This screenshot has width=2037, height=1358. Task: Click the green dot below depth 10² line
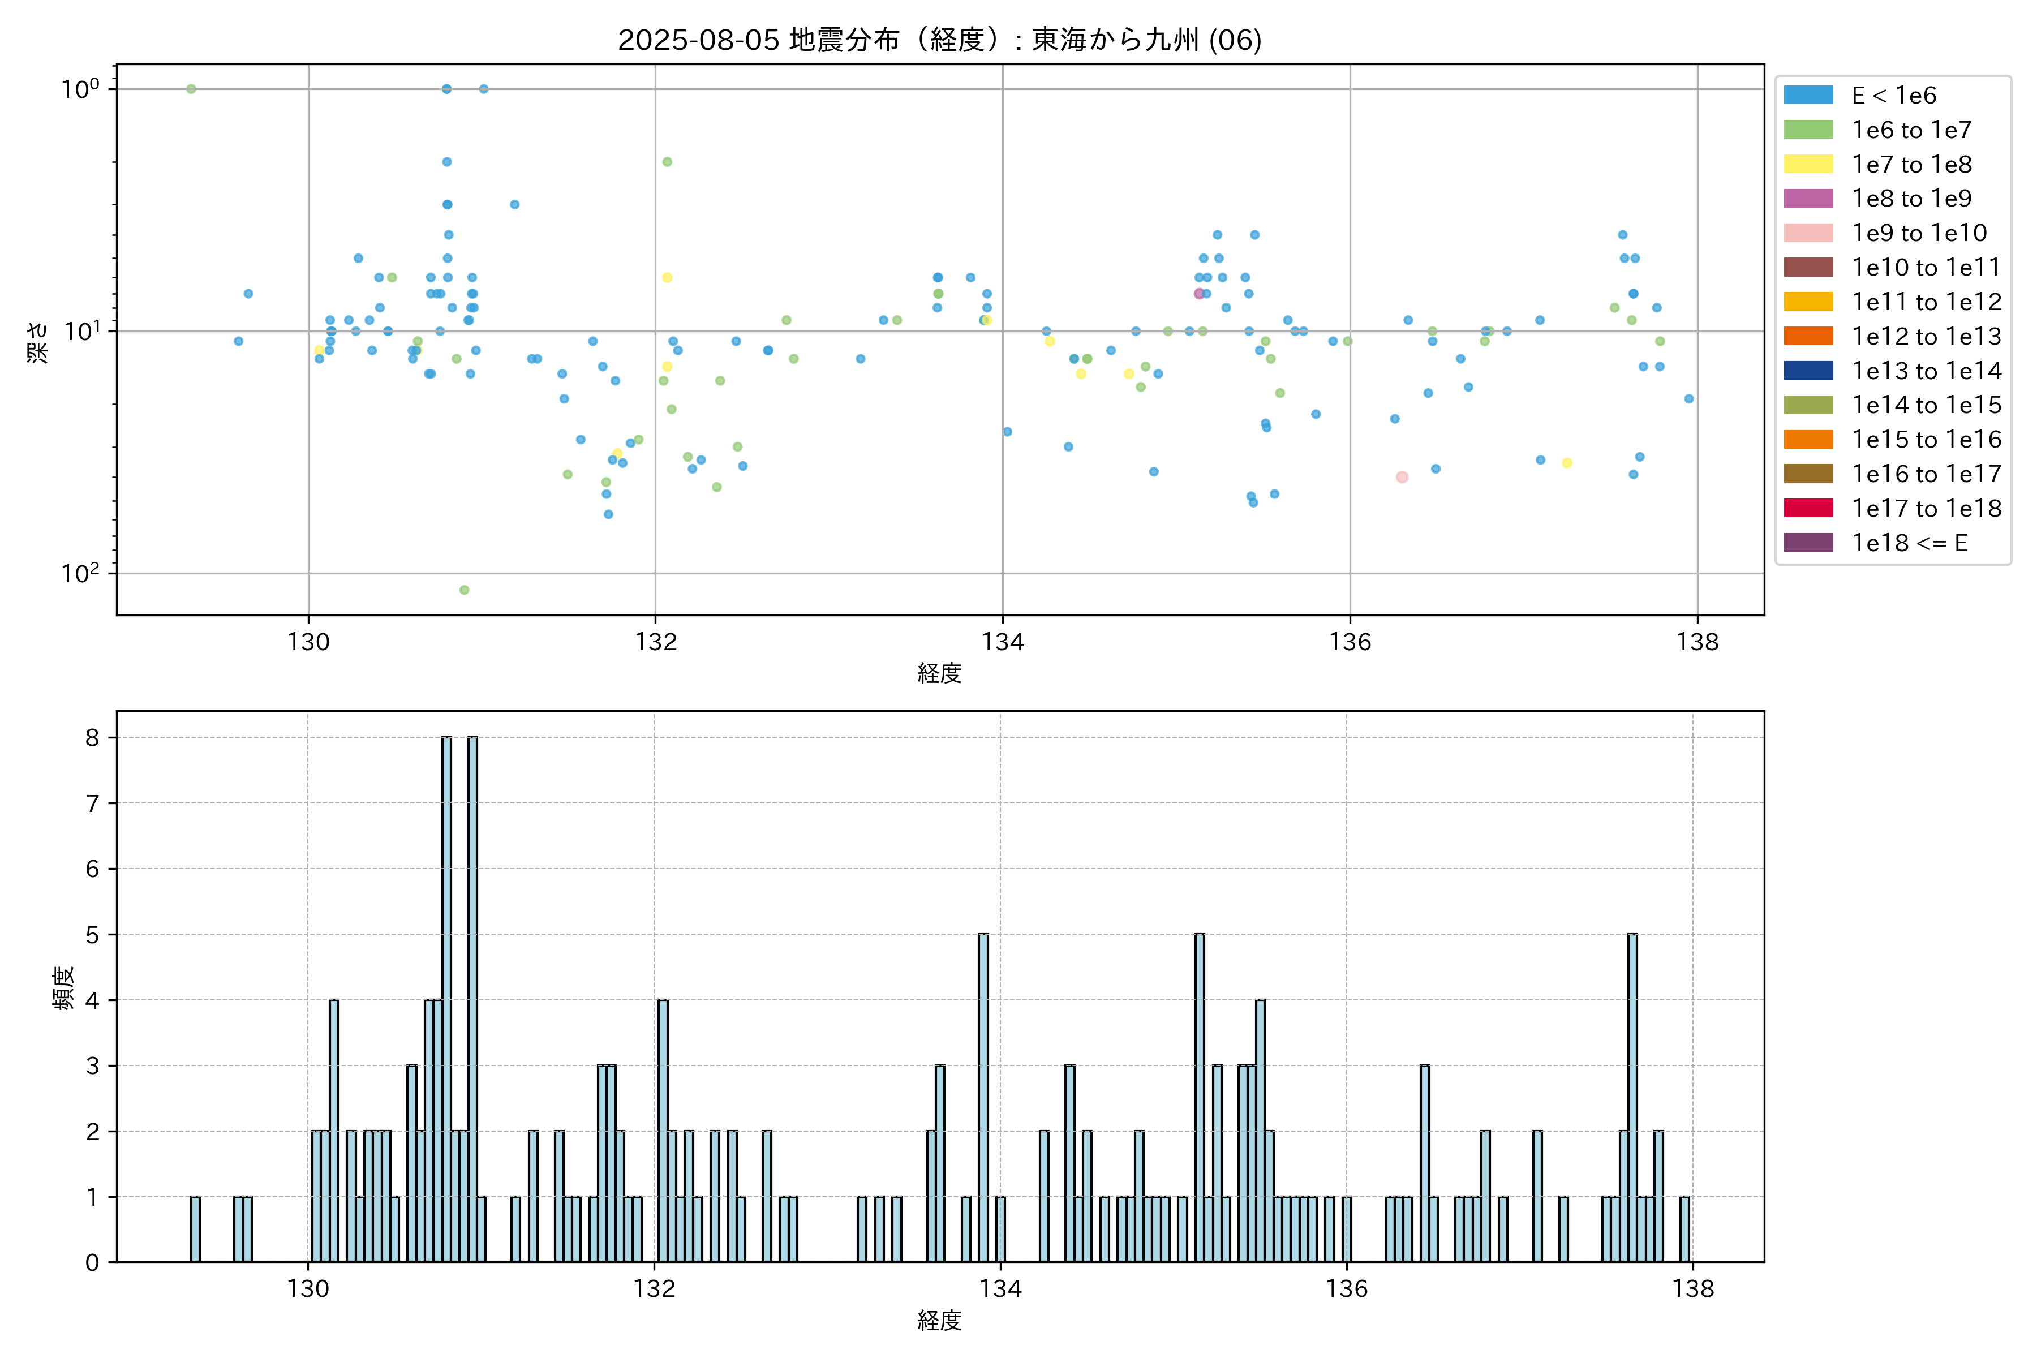464,590
